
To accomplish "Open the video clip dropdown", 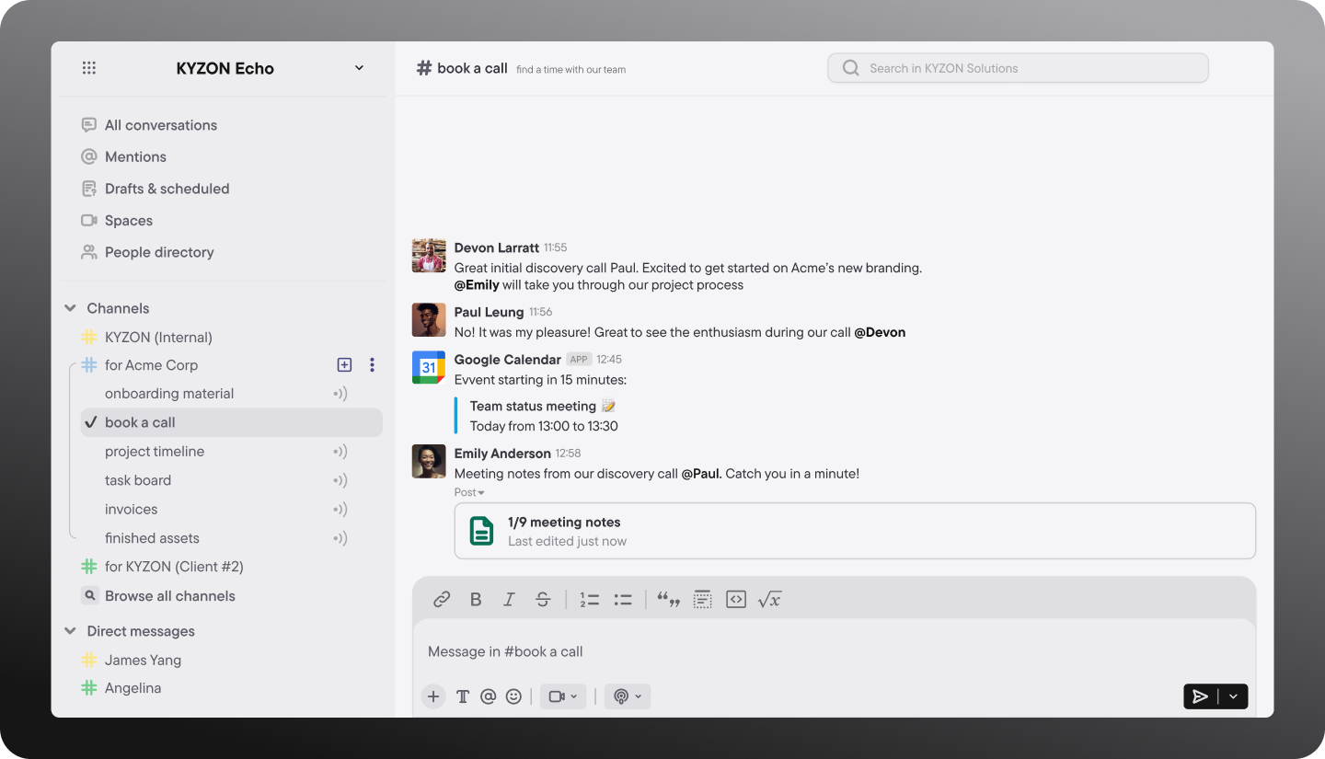I will pos(563,696).
